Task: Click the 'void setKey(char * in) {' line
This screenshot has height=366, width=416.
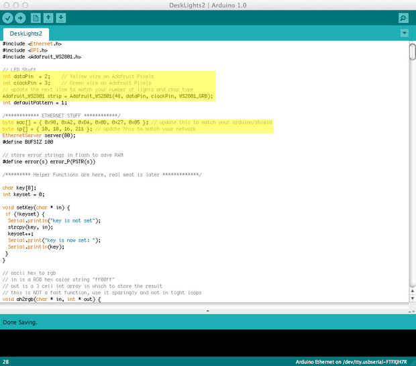Action: 36,208
